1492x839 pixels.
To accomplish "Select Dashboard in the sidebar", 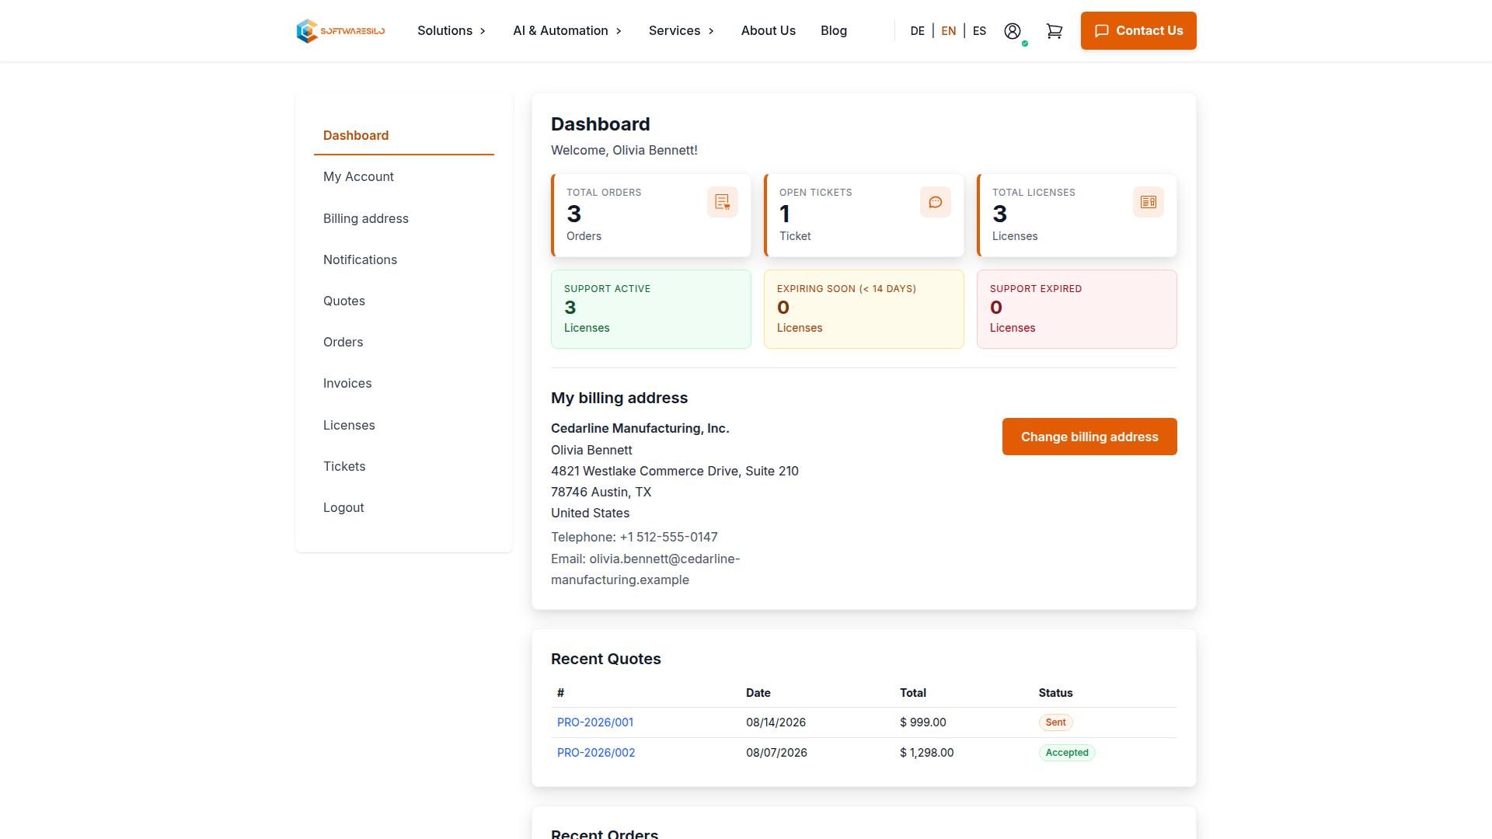I will [x=404, y=135].
